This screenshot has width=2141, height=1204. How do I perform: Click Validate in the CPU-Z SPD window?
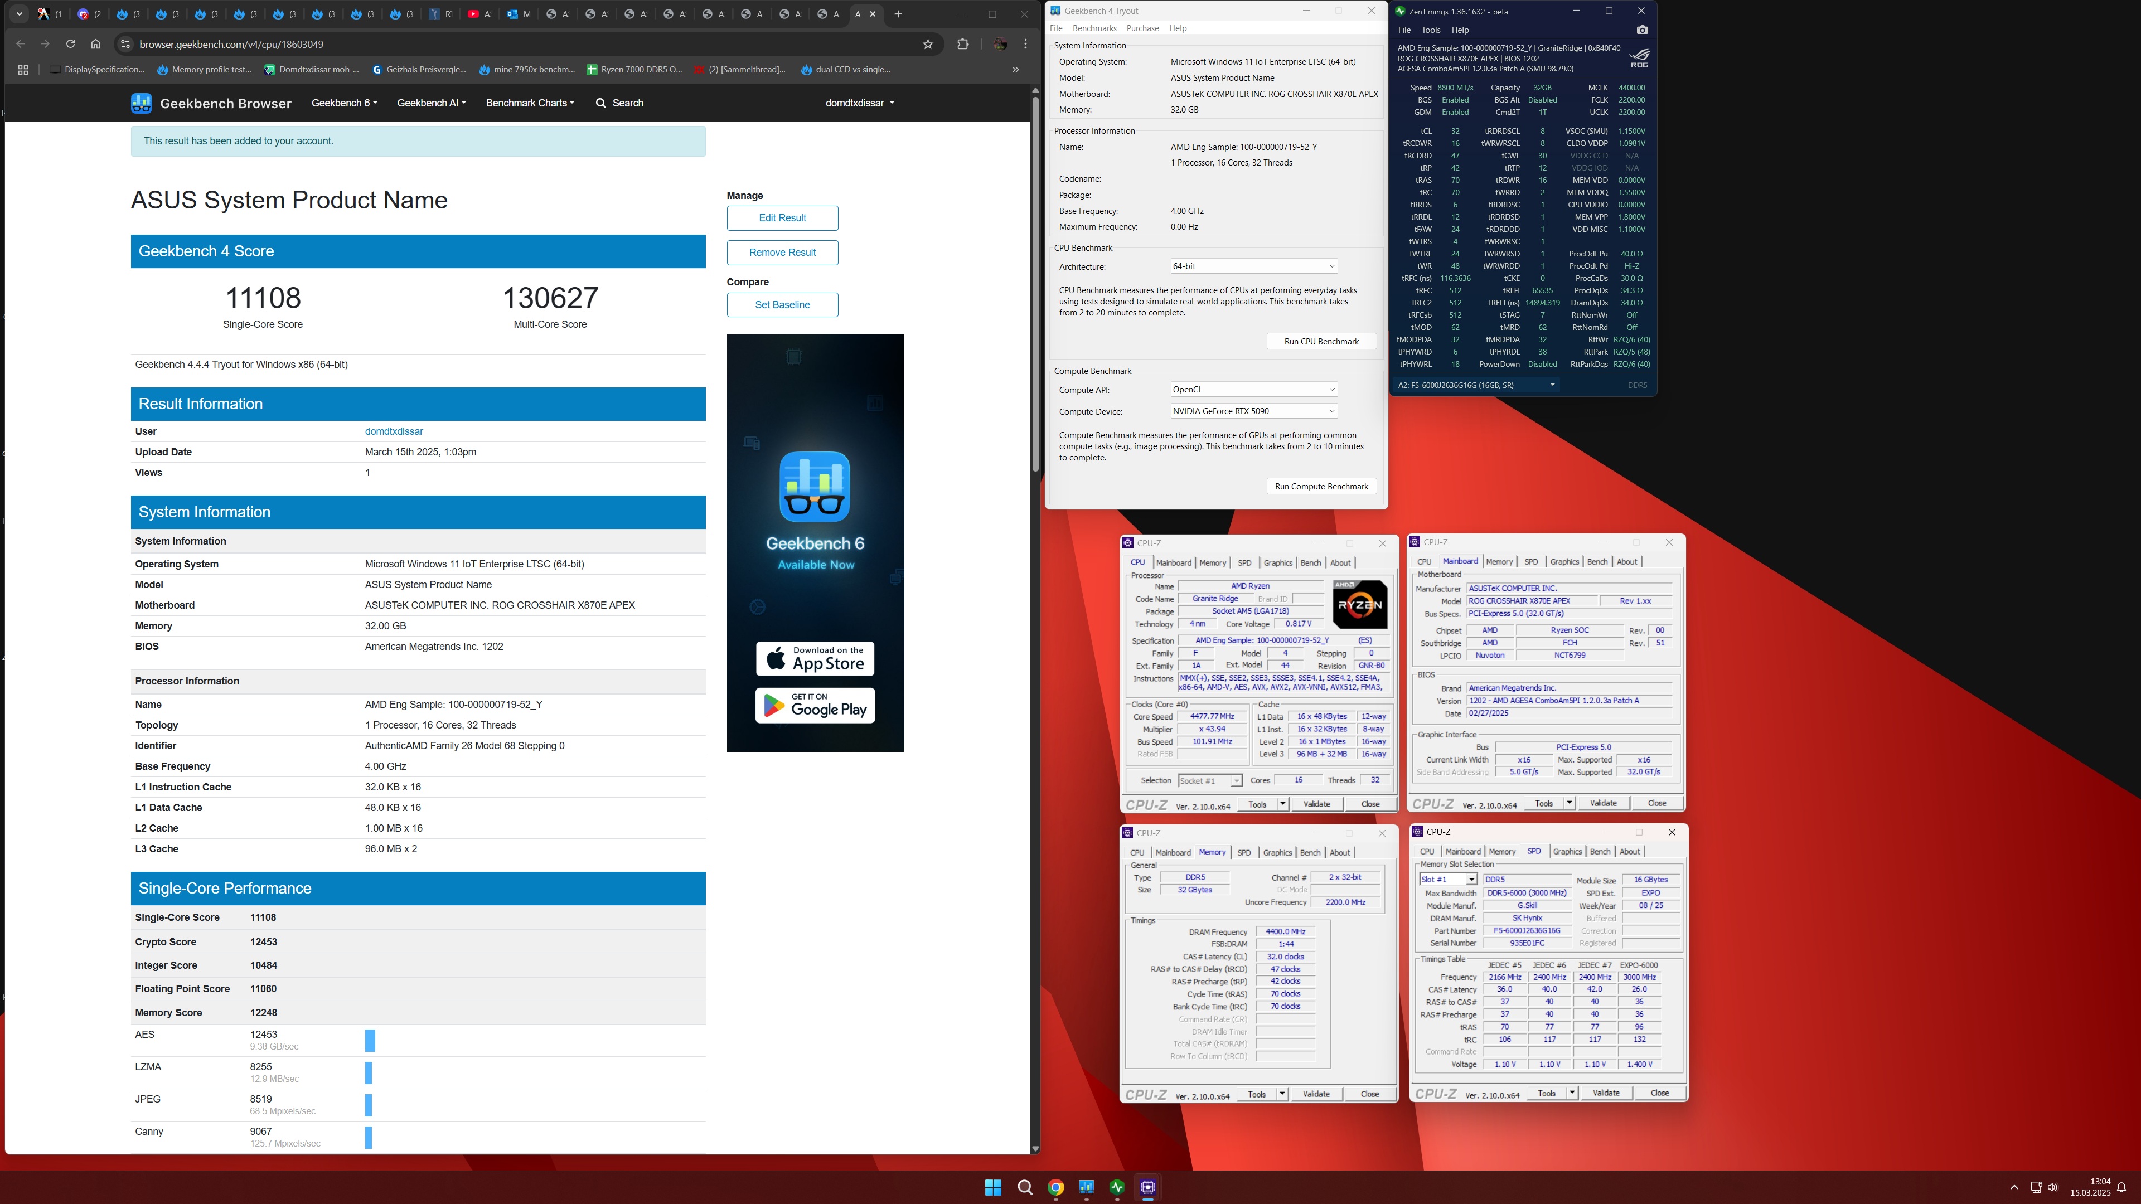point(1606,1094)
